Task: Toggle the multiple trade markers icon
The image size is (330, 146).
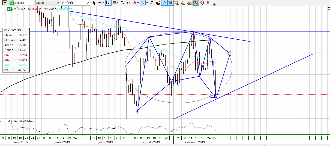Action: coord(170,3)
